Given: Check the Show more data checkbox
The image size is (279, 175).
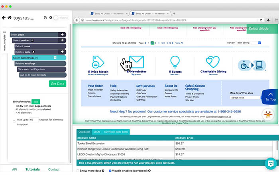Looking at the screenshot, I should pyautogui.click(x=78, y=171).
